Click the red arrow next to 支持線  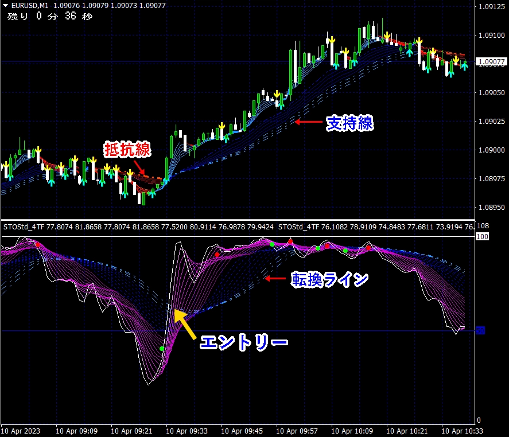coord(308,122)
